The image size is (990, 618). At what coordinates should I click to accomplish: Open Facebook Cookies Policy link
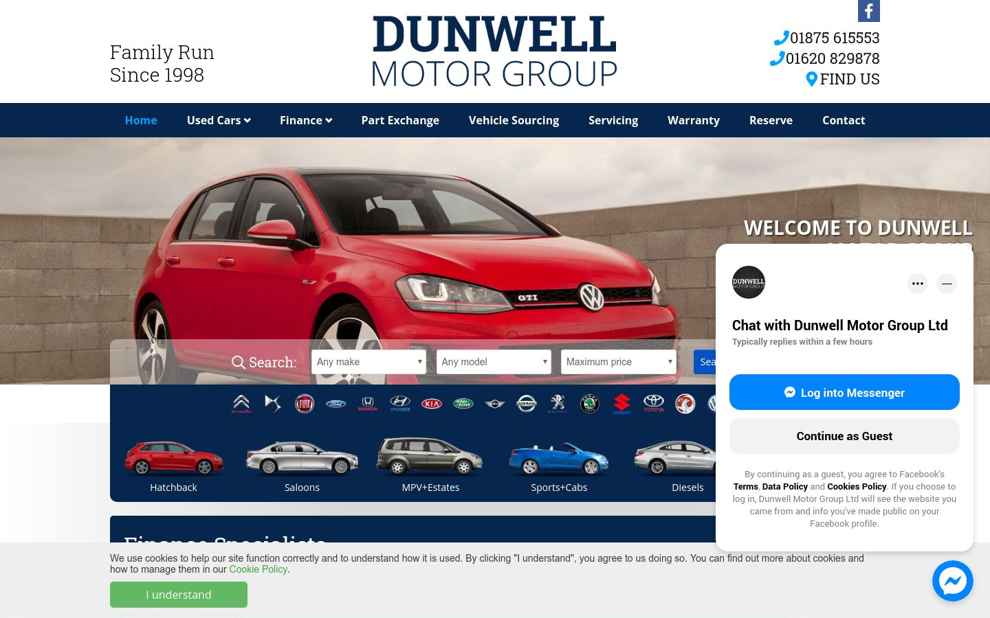pos(857,486)
